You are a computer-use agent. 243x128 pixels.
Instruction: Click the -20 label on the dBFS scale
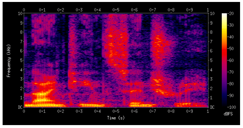click(x=231, y=14)
